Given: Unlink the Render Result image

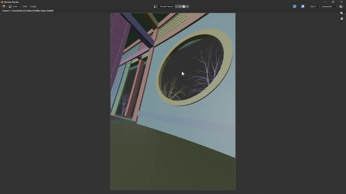Looking at the screenshot, I should [187, 7].
